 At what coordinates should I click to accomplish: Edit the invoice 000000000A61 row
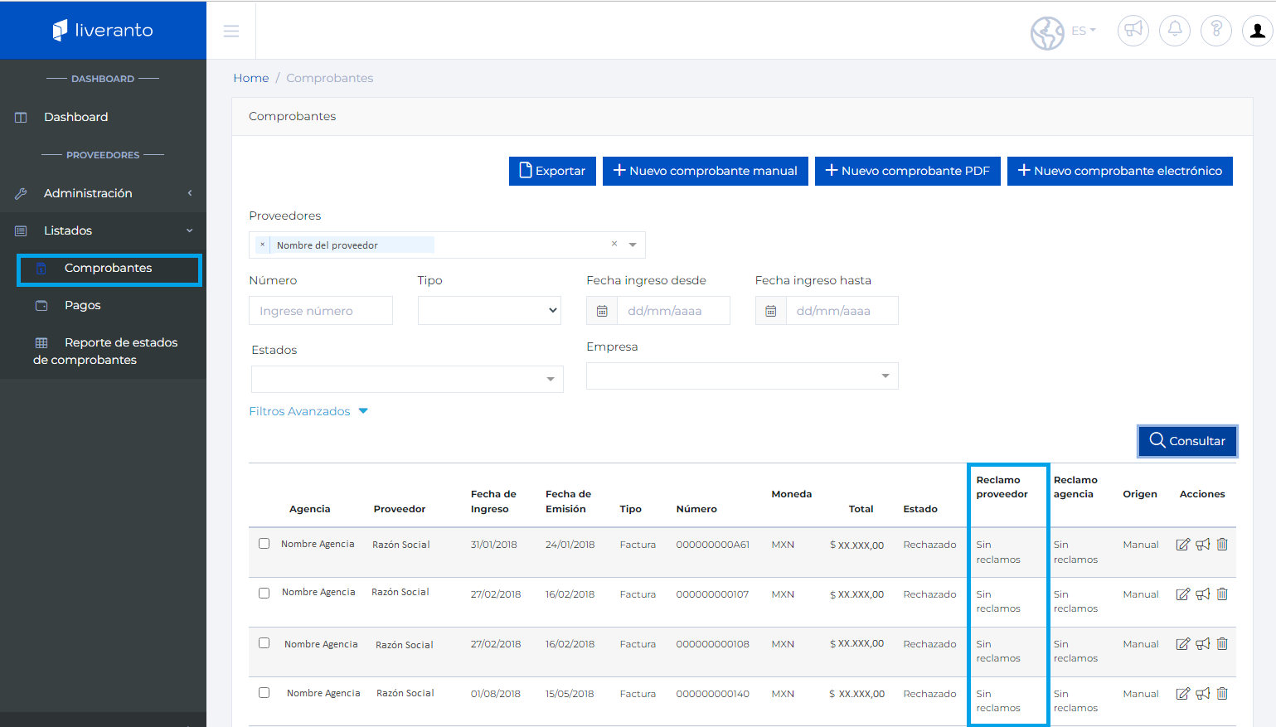click(x=1183, y=545)
